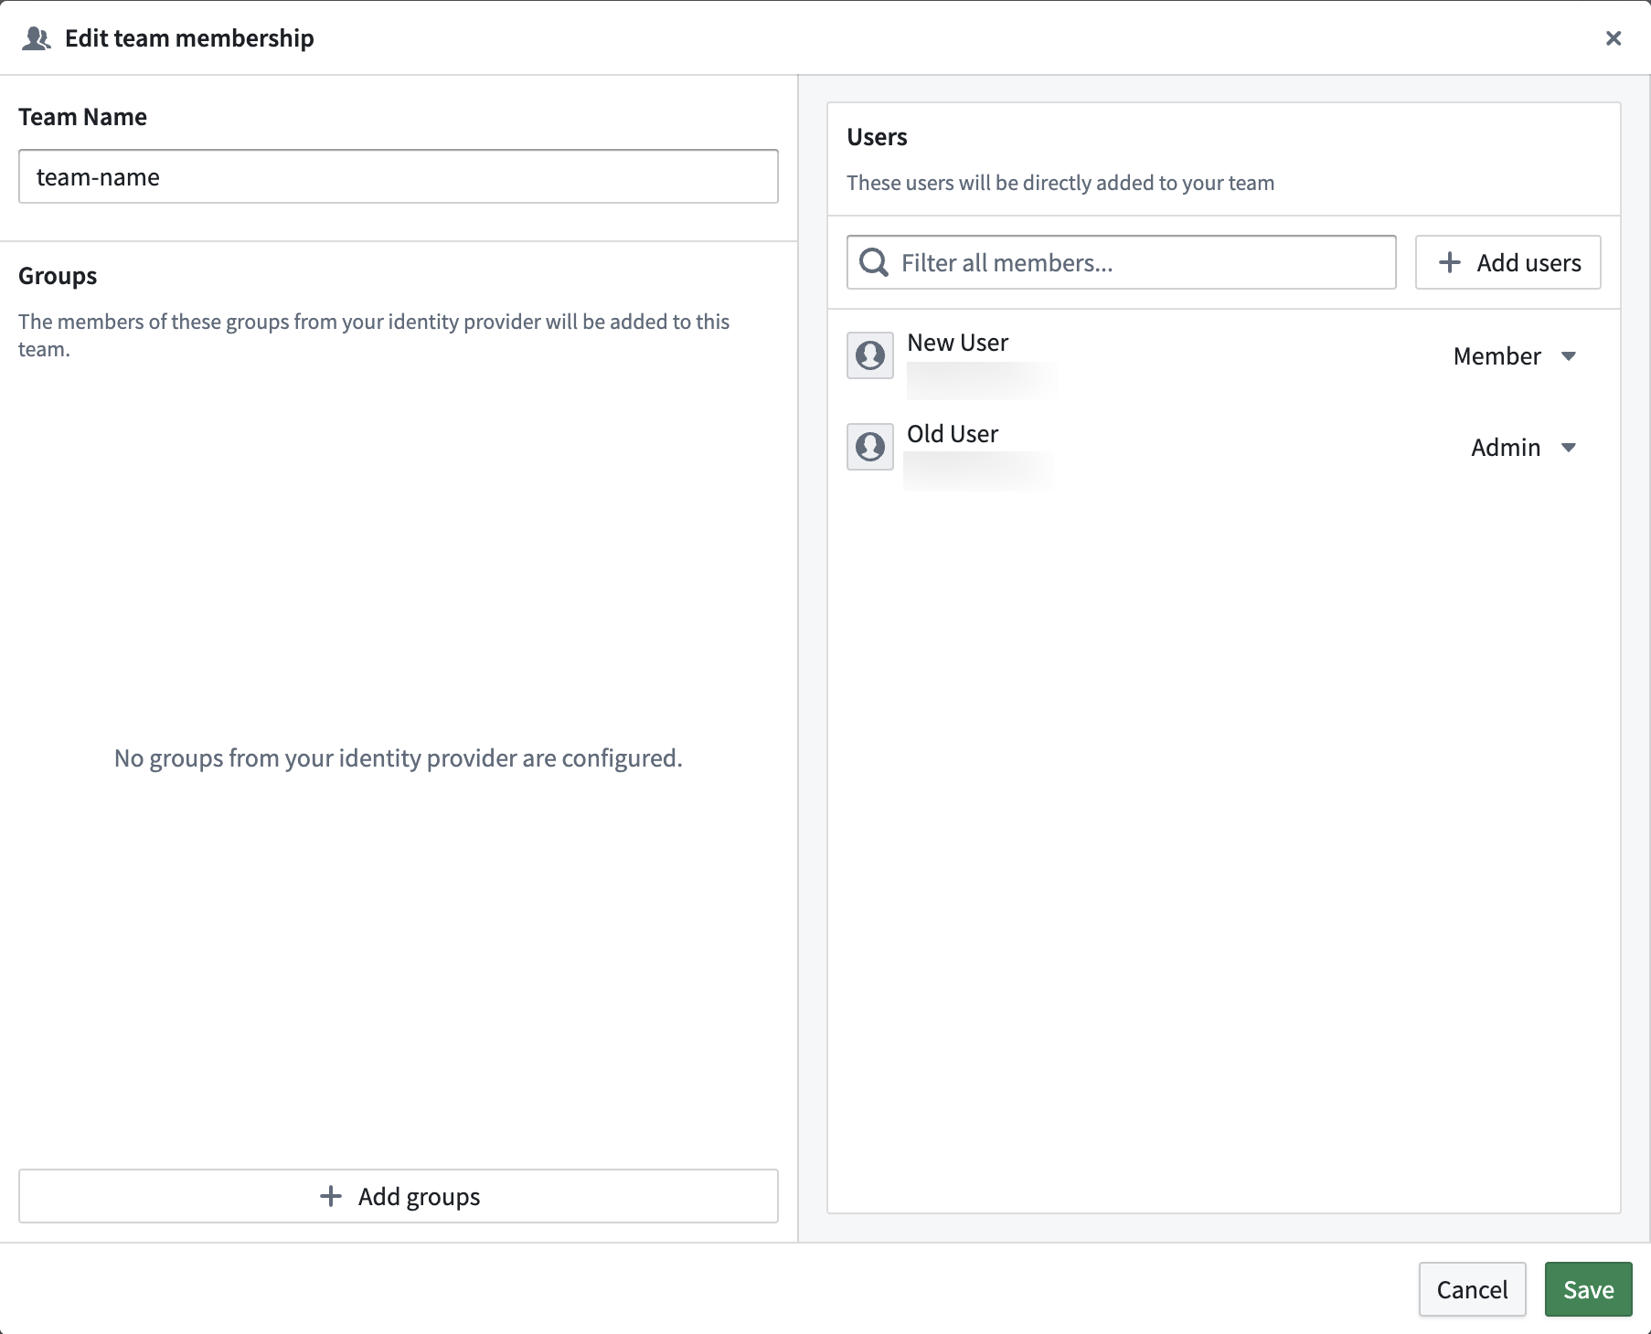Click the 'Edit team membership' dialog title

coord(189,38)
